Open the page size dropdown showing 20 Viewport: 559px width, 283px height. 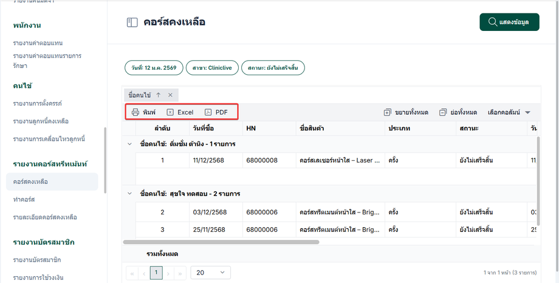211,273
